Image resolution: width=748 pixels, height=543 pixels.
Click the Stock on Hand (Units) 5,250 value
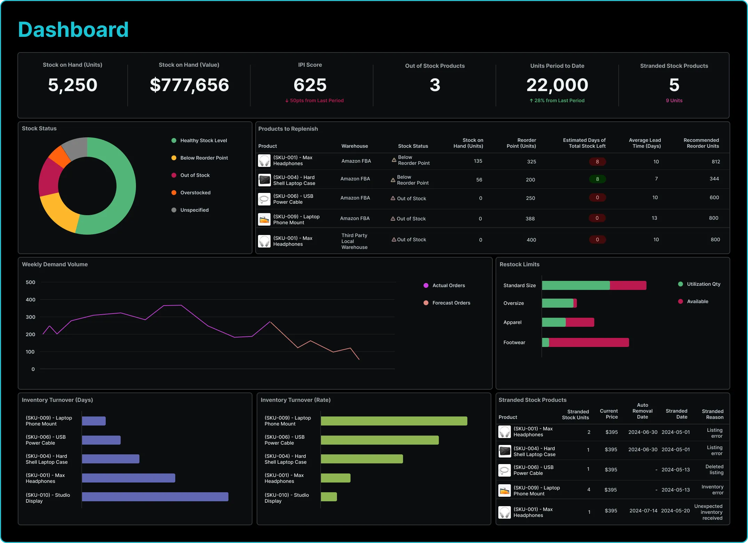73,85
